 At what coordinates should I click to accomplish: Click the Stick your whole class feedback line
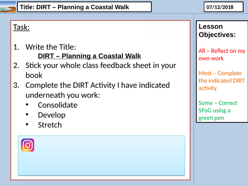pos(101,65)
